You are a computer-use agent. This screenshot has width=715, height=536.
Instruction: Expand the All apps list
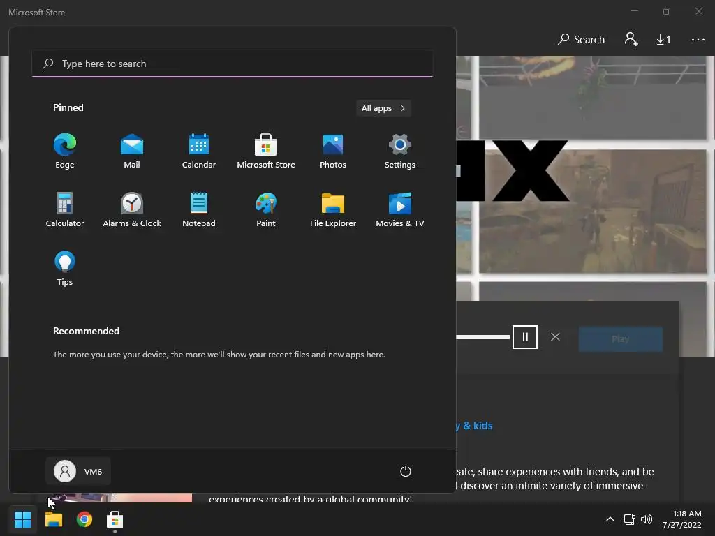383,108
